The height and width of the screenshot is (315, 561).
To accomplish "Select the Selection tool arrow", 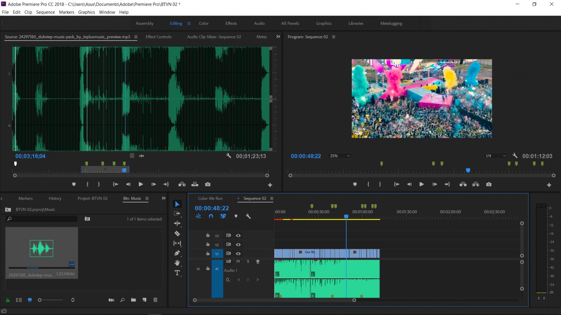I will pyautogui.click(x=177, y=204).
